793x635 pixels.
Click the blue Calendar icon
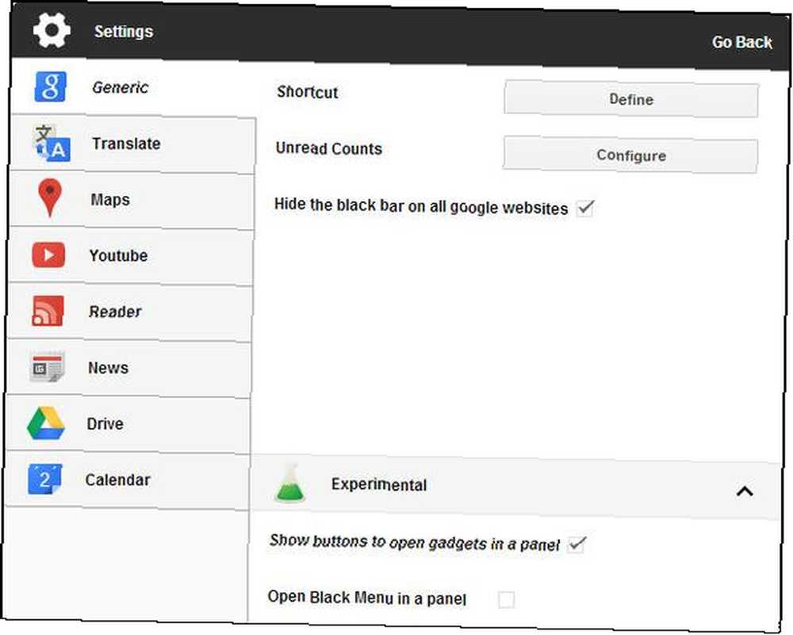(45, 479)
